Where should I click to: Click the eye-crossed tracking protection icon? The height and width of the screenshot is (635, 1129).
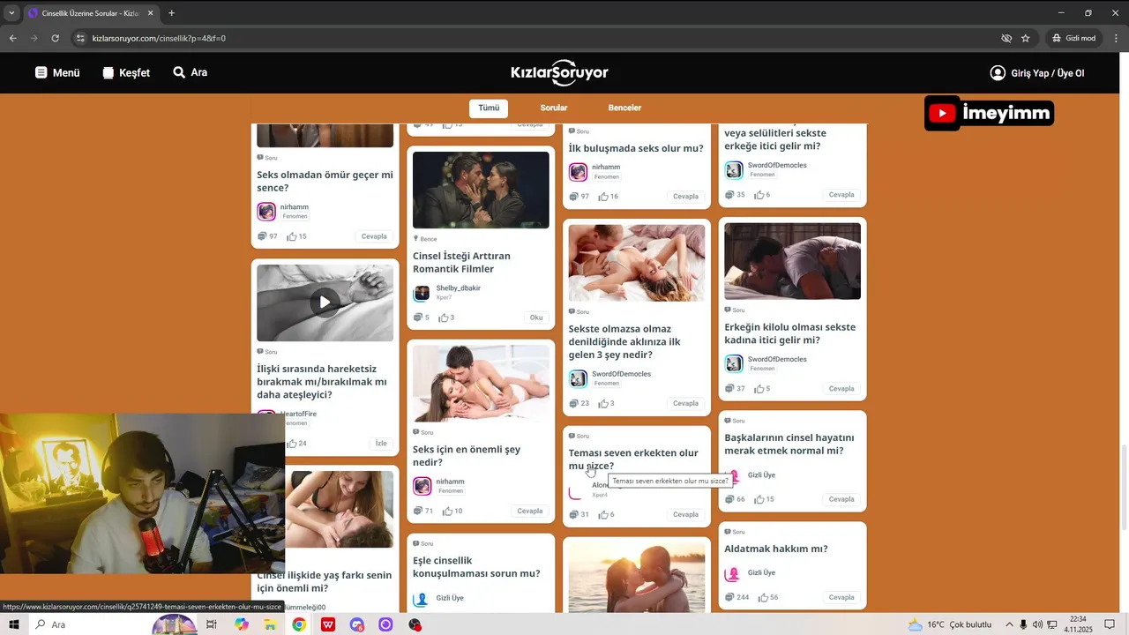click(x=1006, y=38)
